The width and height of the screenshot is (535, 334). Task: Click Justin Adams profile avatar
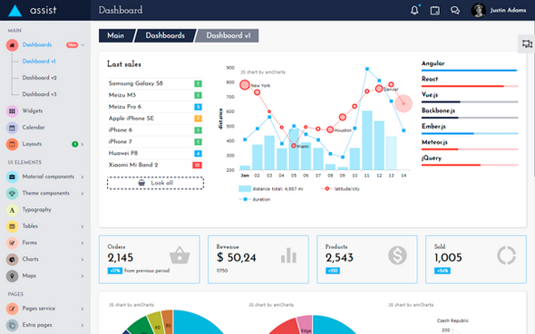479,10
